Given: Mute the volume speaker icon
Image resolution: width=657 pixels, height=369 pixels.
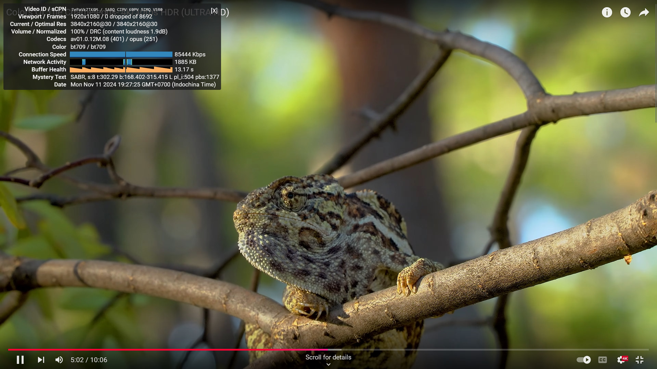Looking at the screenshot, I should click(x=59, y=360).
